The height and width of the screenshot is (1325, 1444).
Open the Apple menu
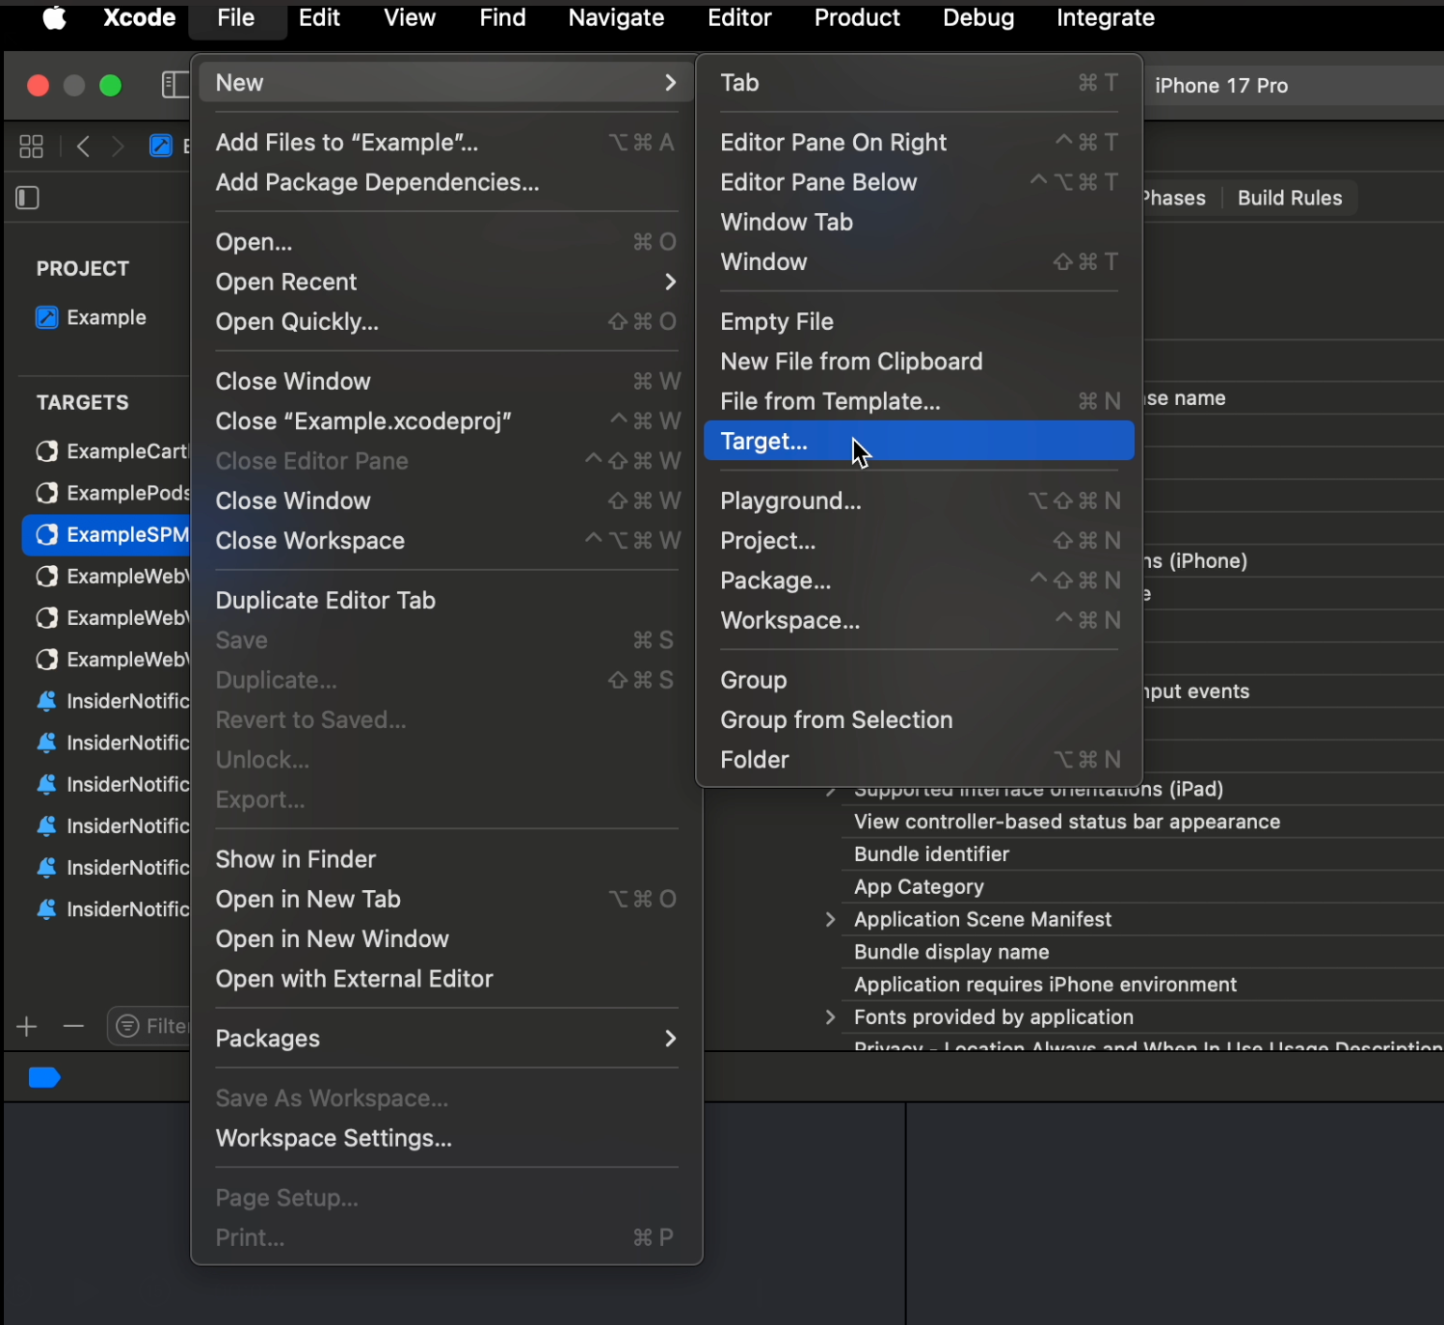tap(54, 17)
